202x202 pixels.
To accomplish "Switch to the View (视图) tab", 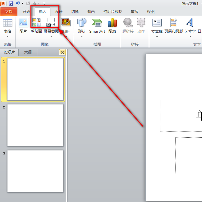I will 151,12.
